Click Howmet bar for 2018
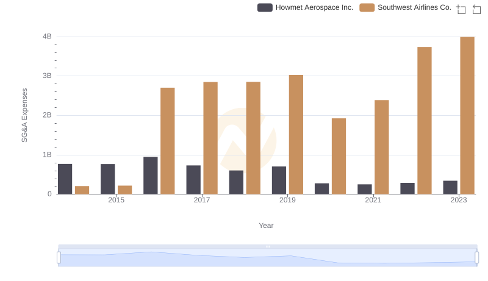The image size is (488, 281). click(x=236, y=182)
